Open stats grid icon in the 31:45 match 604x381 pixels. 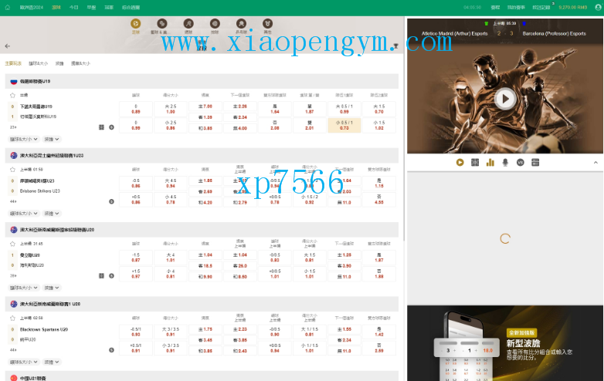pyautogui.click(x=102, y=275)
